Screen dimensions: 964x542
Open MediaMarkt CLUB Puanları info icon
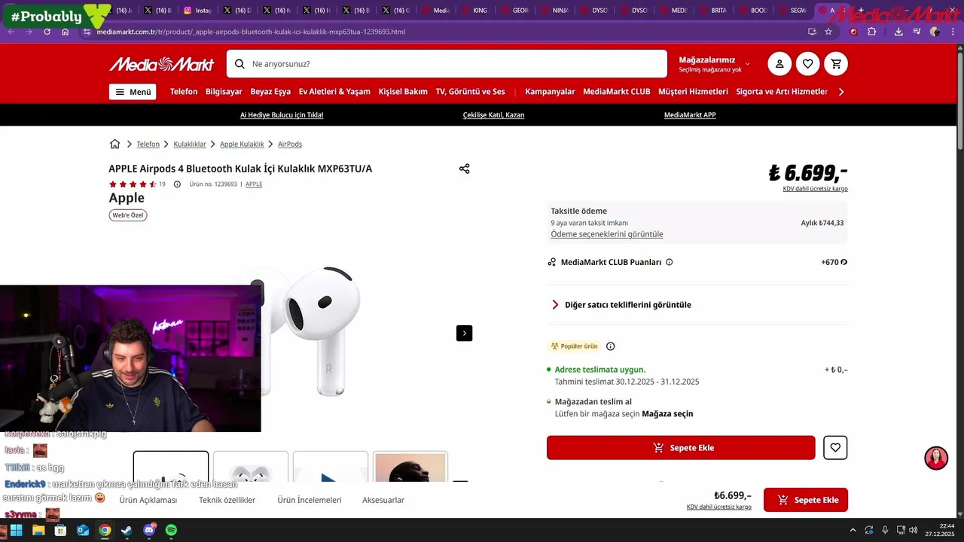coord(669,262)
